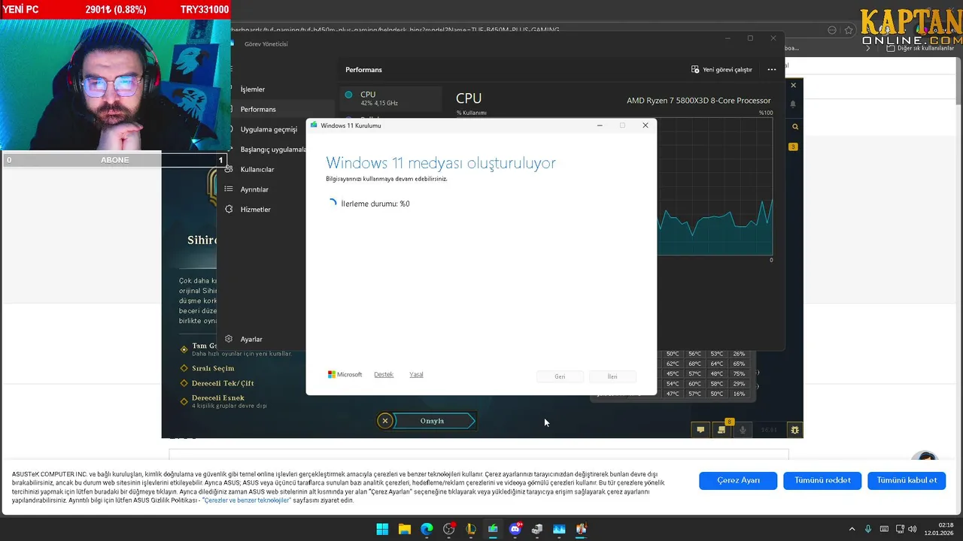Click the CPU usage graph
963x541 pixels.
(715, 186)
